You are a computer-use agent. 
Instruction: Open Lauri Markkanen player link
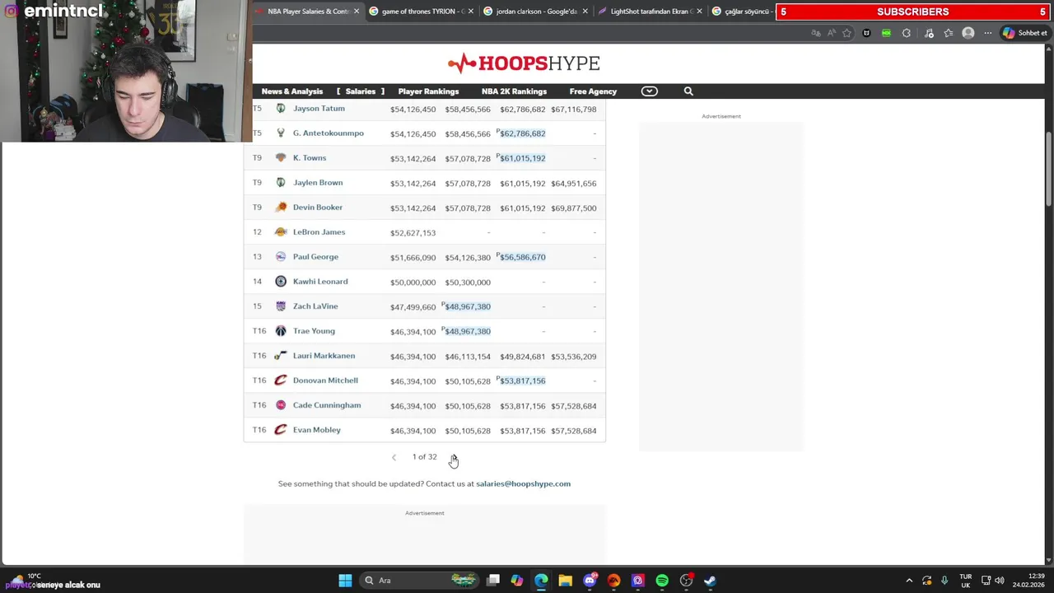tap(324, 356)
